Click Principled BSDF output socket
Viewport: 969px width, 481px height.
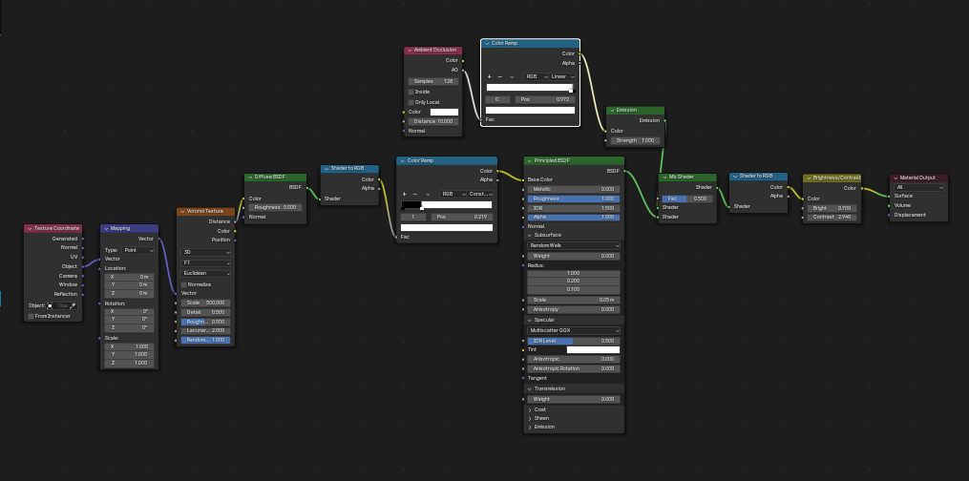[624, 171]
